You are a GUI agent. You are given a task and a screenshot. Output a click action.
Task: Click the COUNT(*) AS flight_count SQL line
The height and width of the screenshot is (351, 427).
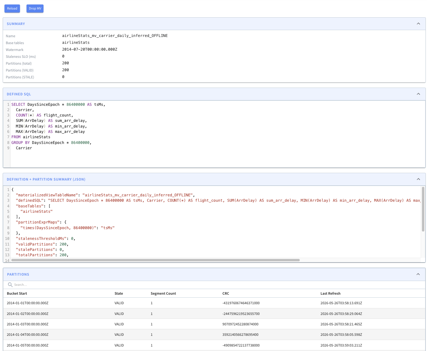click(44, 115)
